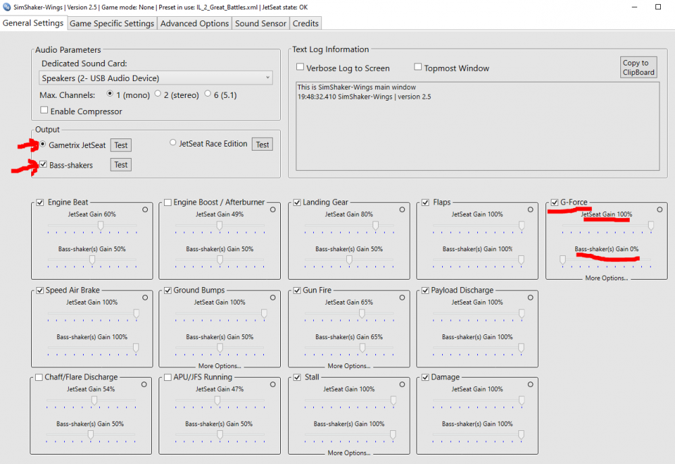Viewport: 675px width, 464px height.
Task: Enable Verbose Log to Screen
Action: 300,67
